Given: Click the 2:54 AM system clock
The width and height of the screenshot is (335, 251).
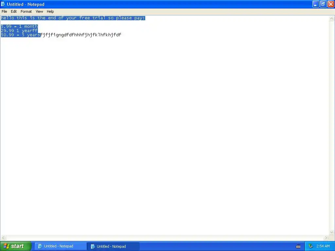Looking at the screenshot, I should (x=323, y=246).
